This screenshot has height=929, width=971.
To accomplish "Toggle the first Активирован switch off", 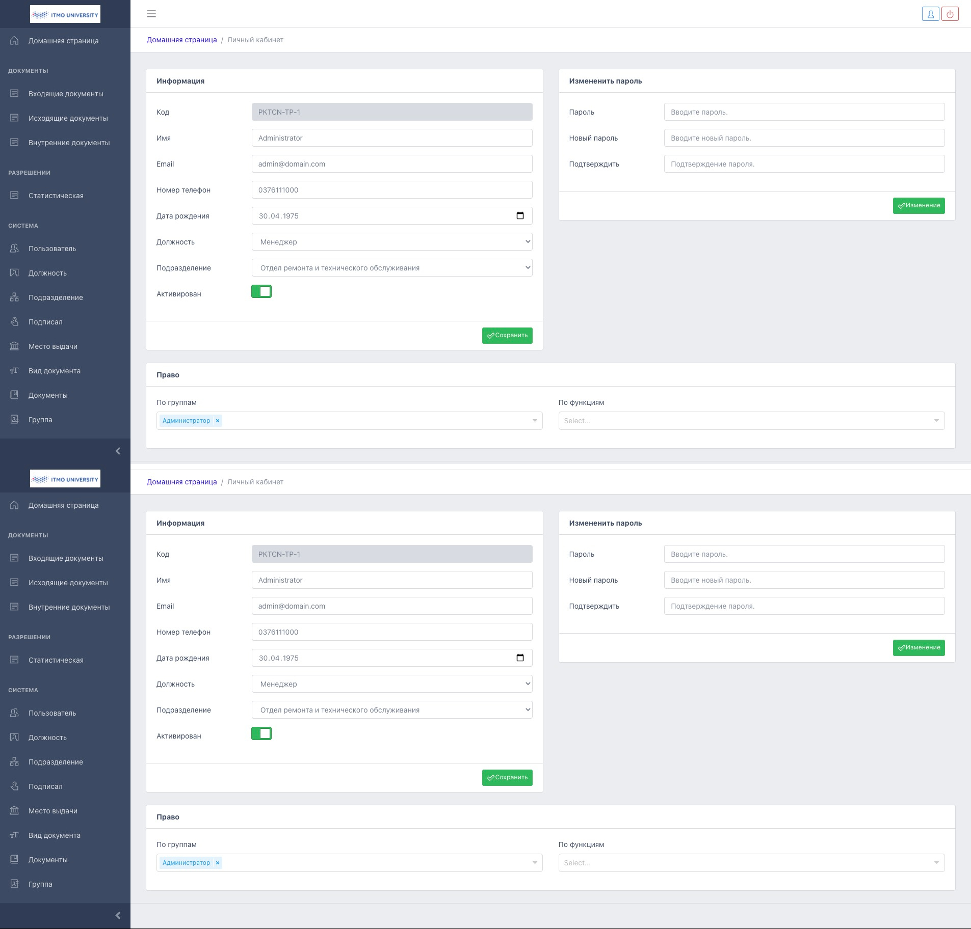I will pyautogui.click(x=261, y=291).
